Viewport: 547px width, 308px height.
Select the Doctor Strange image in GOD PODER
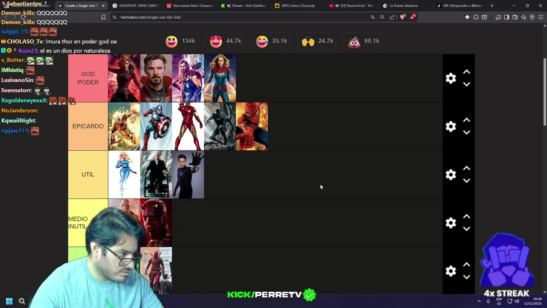[156, 78]
